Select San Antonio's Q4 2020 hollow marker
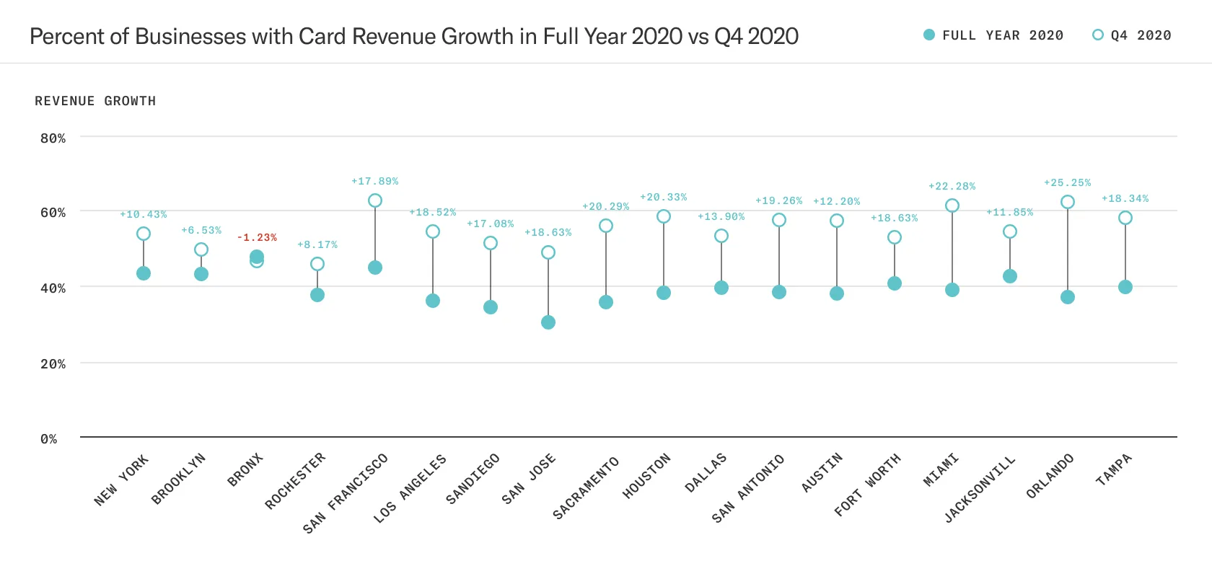This screenshot has height=566, width=1212. [x=779, y=220]
